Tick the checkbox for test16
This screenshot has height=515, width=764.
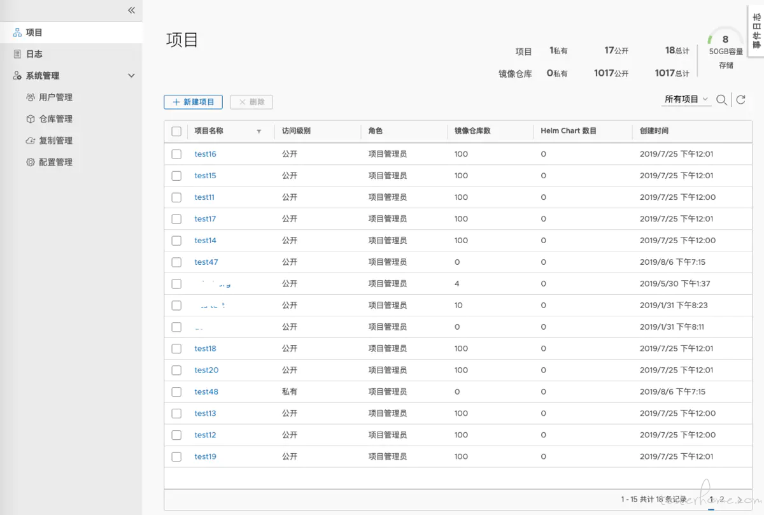point(176,154)
